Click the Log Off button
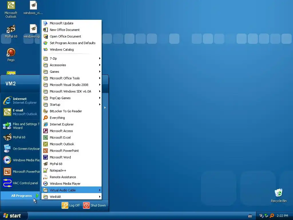 click(x=71, y=205)
